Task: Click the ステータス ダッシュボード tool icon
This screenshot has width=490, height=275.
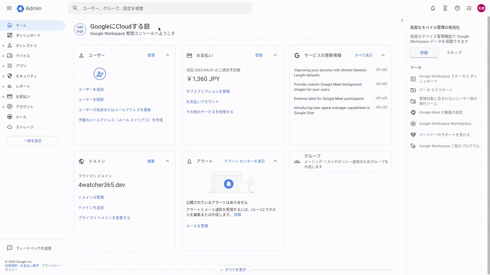Action: 413,79
